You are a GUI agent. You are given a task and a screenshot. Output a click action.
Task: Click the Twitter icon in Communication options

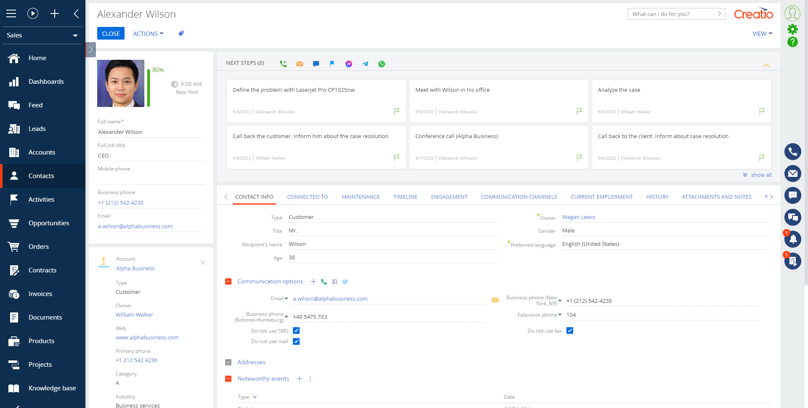(x=345, y=282)
